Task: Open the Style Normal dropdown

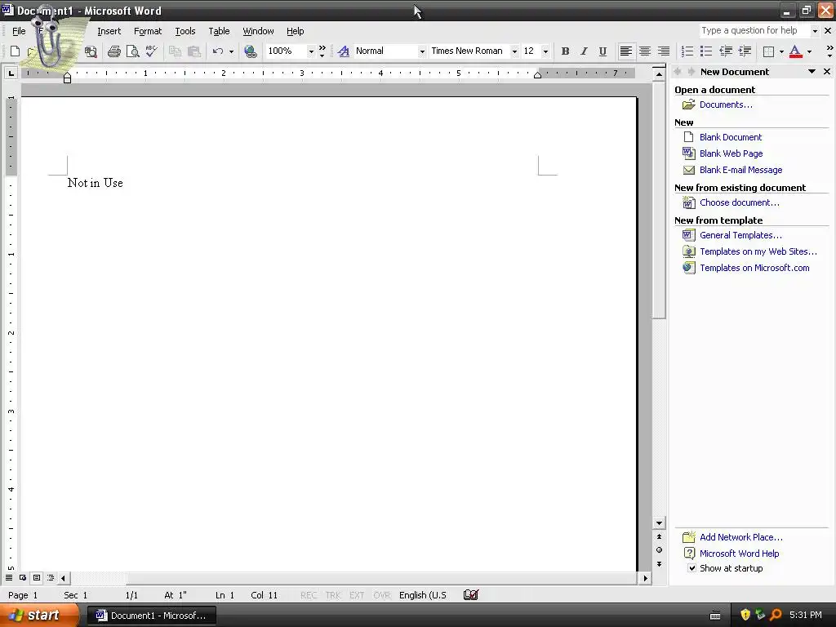Action: tap(422, 51)
